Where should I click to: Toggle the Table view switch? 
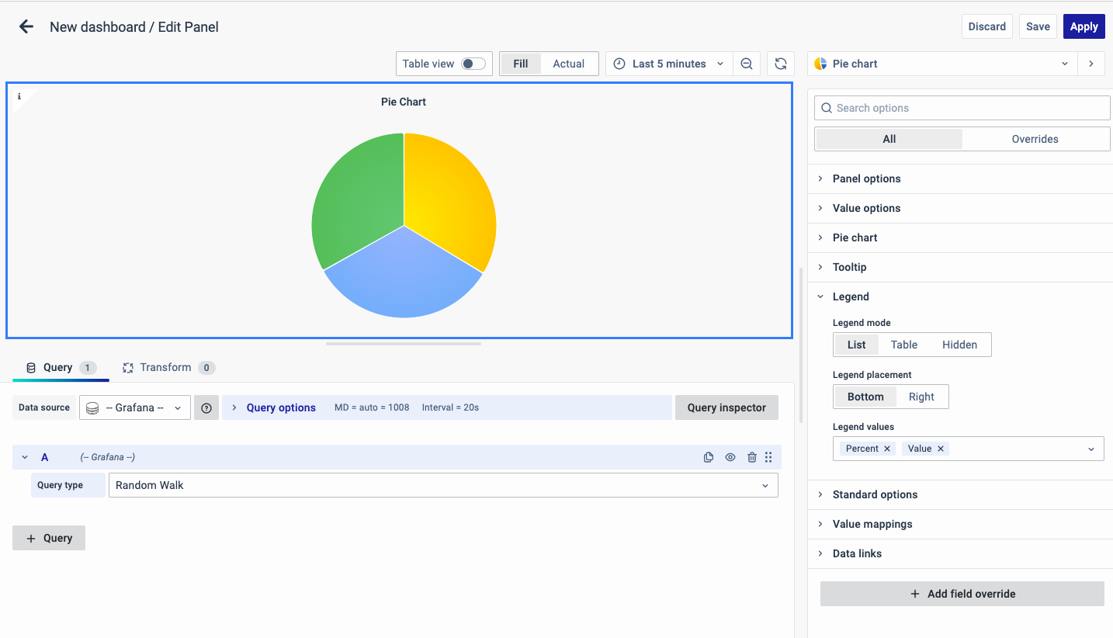pyautogui.click(x=473, y=64)
